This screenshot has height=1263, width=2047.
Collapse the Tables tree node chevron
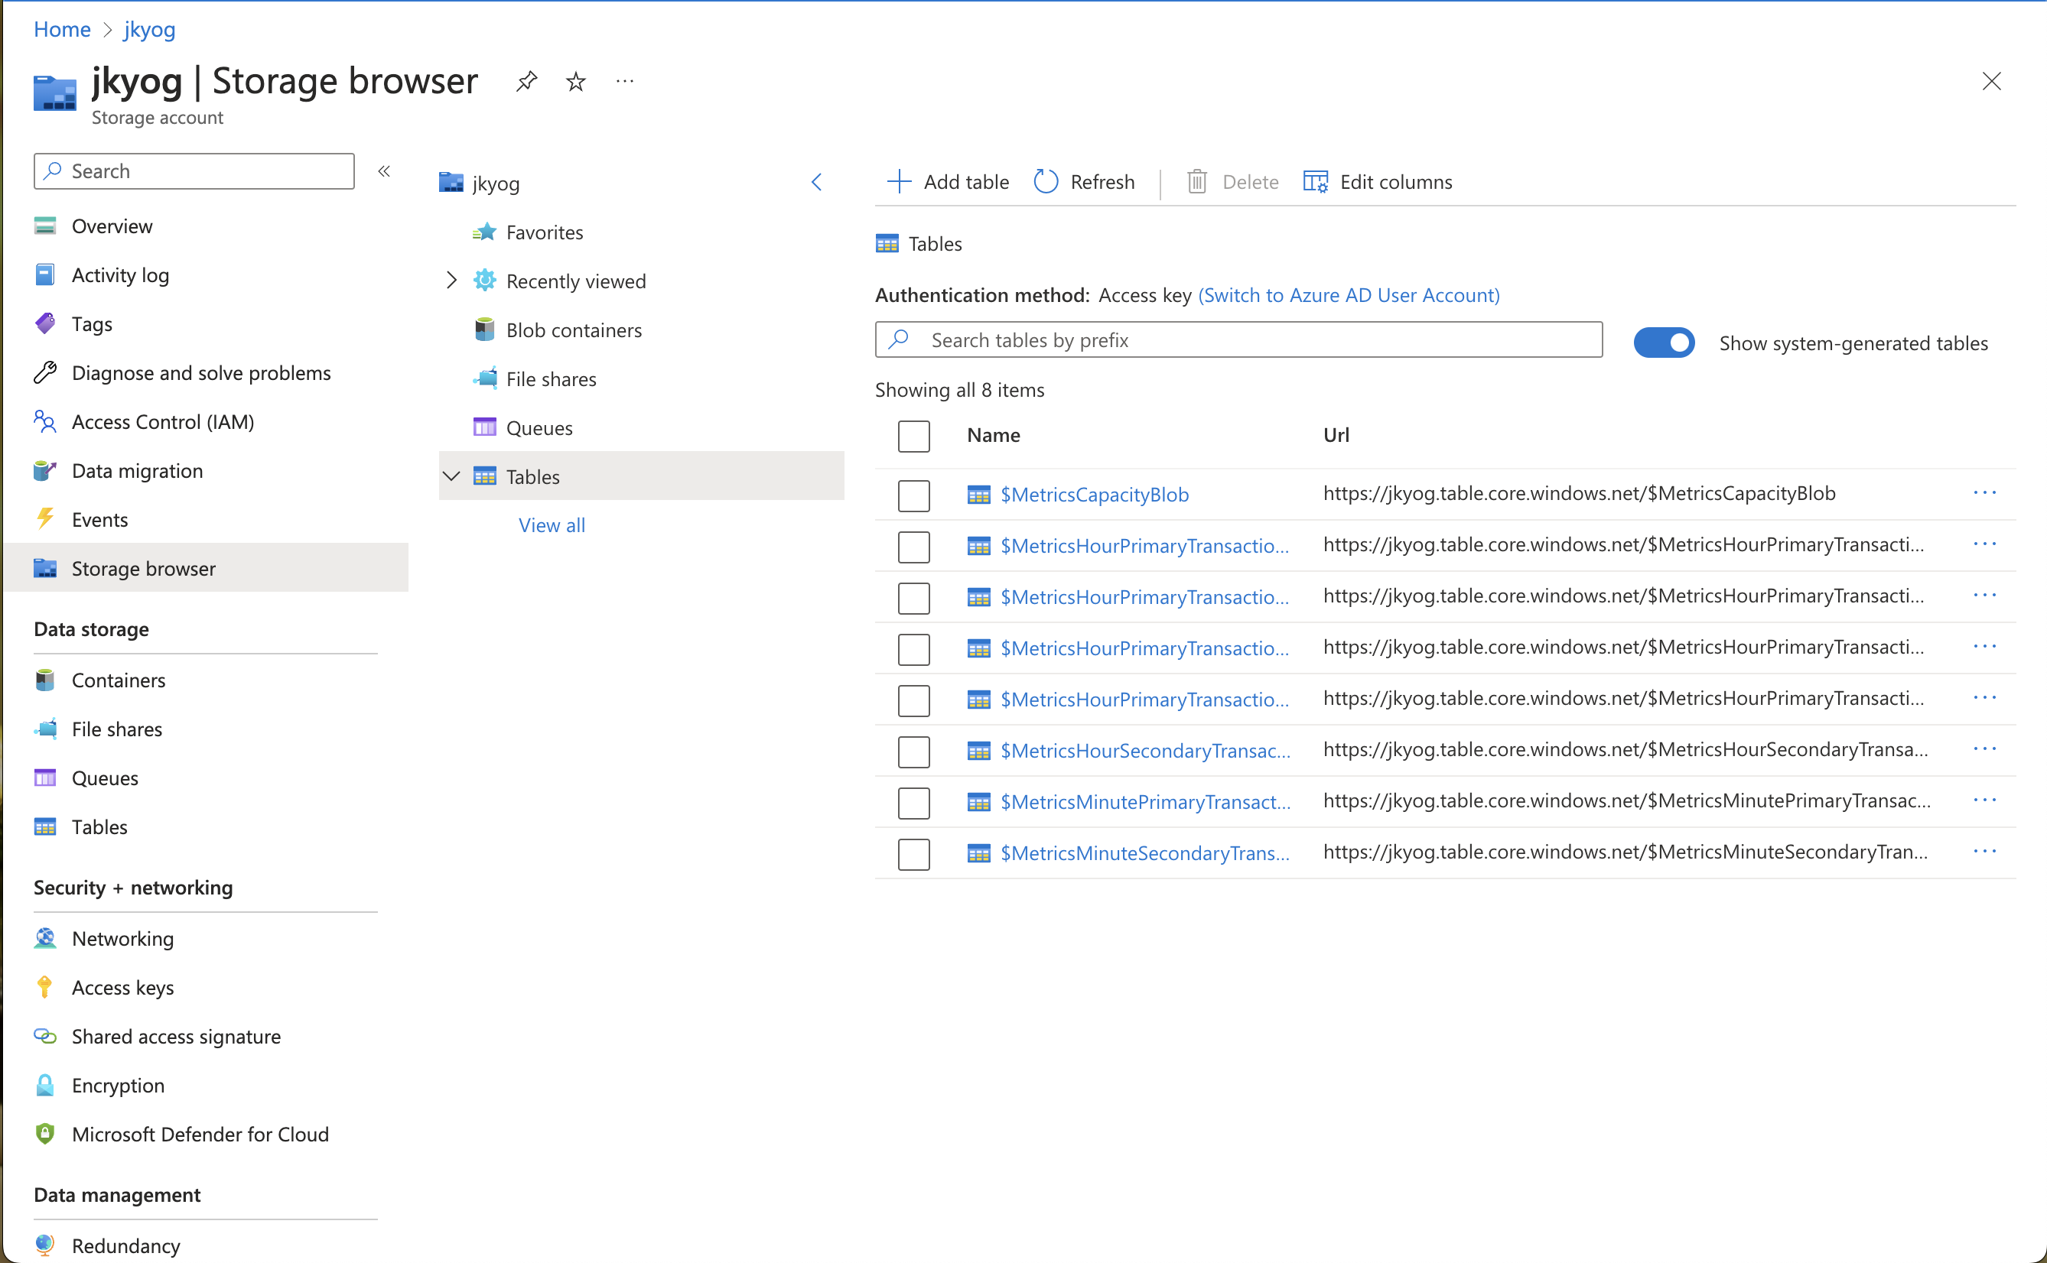click(x=451, y=476)
